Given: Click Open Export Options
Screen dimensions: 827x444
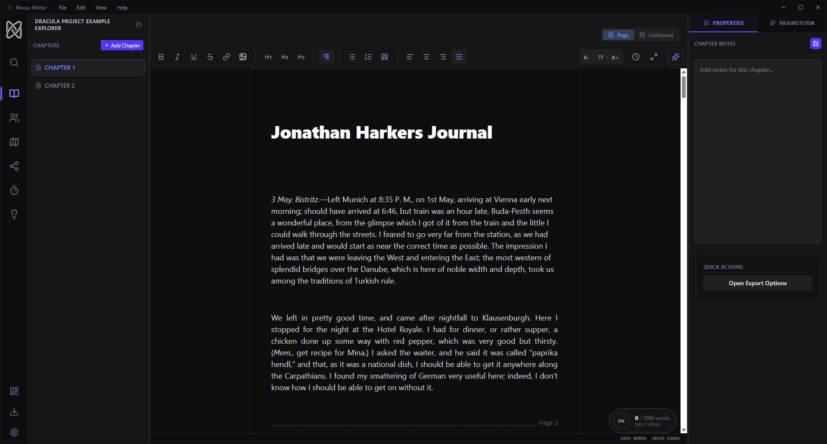Looking at the screenshot, I should pyautogui.click(x=758, y=283).
